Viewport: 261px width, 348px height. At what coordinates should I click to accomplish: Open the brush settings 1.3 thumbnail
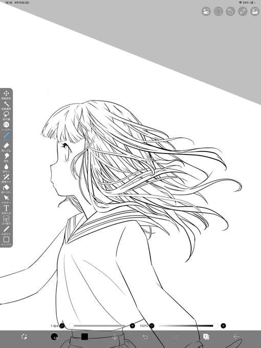[54, 337]
